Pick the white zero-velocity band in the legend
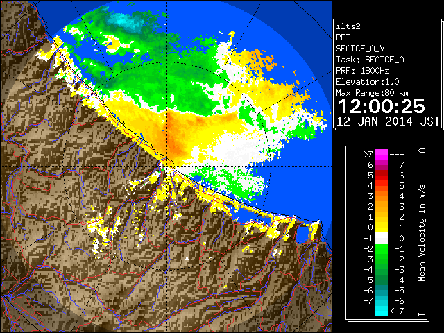444x333 pixels. pos(382,238)
